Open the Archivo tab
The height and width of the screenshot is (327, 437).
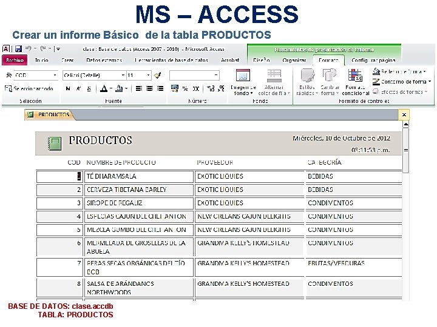[x=15, y=60]
